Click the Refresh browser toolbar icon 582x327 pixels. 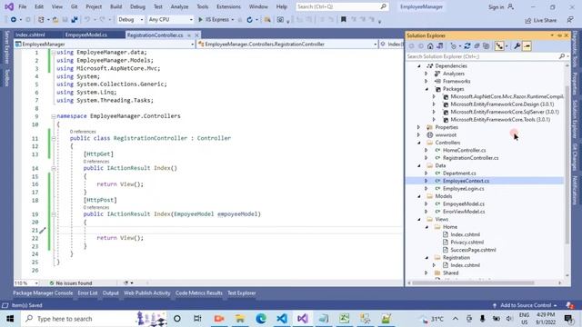click(x=249, y=20)
